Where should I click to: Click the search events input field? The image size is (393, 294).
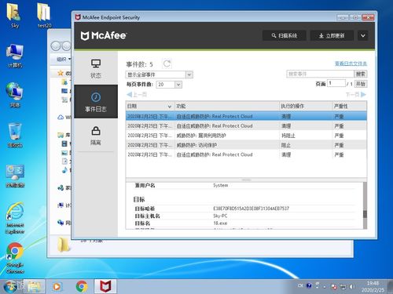point(320,74)
